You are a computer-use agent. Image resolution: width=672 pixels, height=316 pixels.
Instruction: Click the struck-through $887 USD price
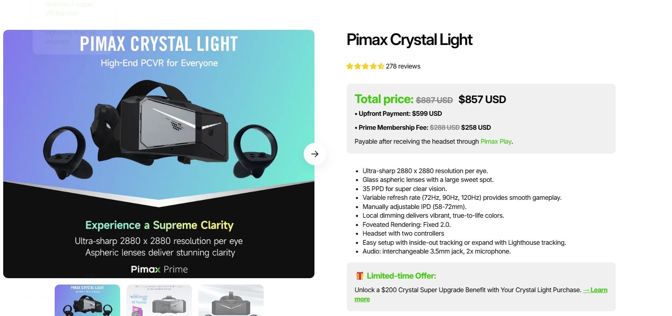pos(434,100)
